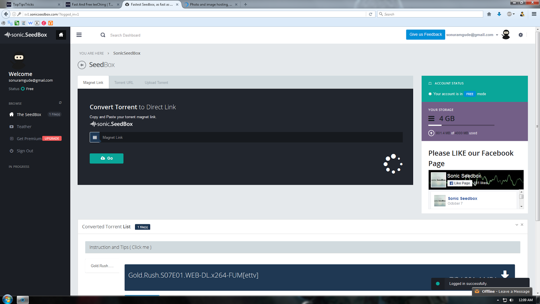Click the dashboard search magnifier icon
Viewport: 540px width, 304px height.
[103, 35]
